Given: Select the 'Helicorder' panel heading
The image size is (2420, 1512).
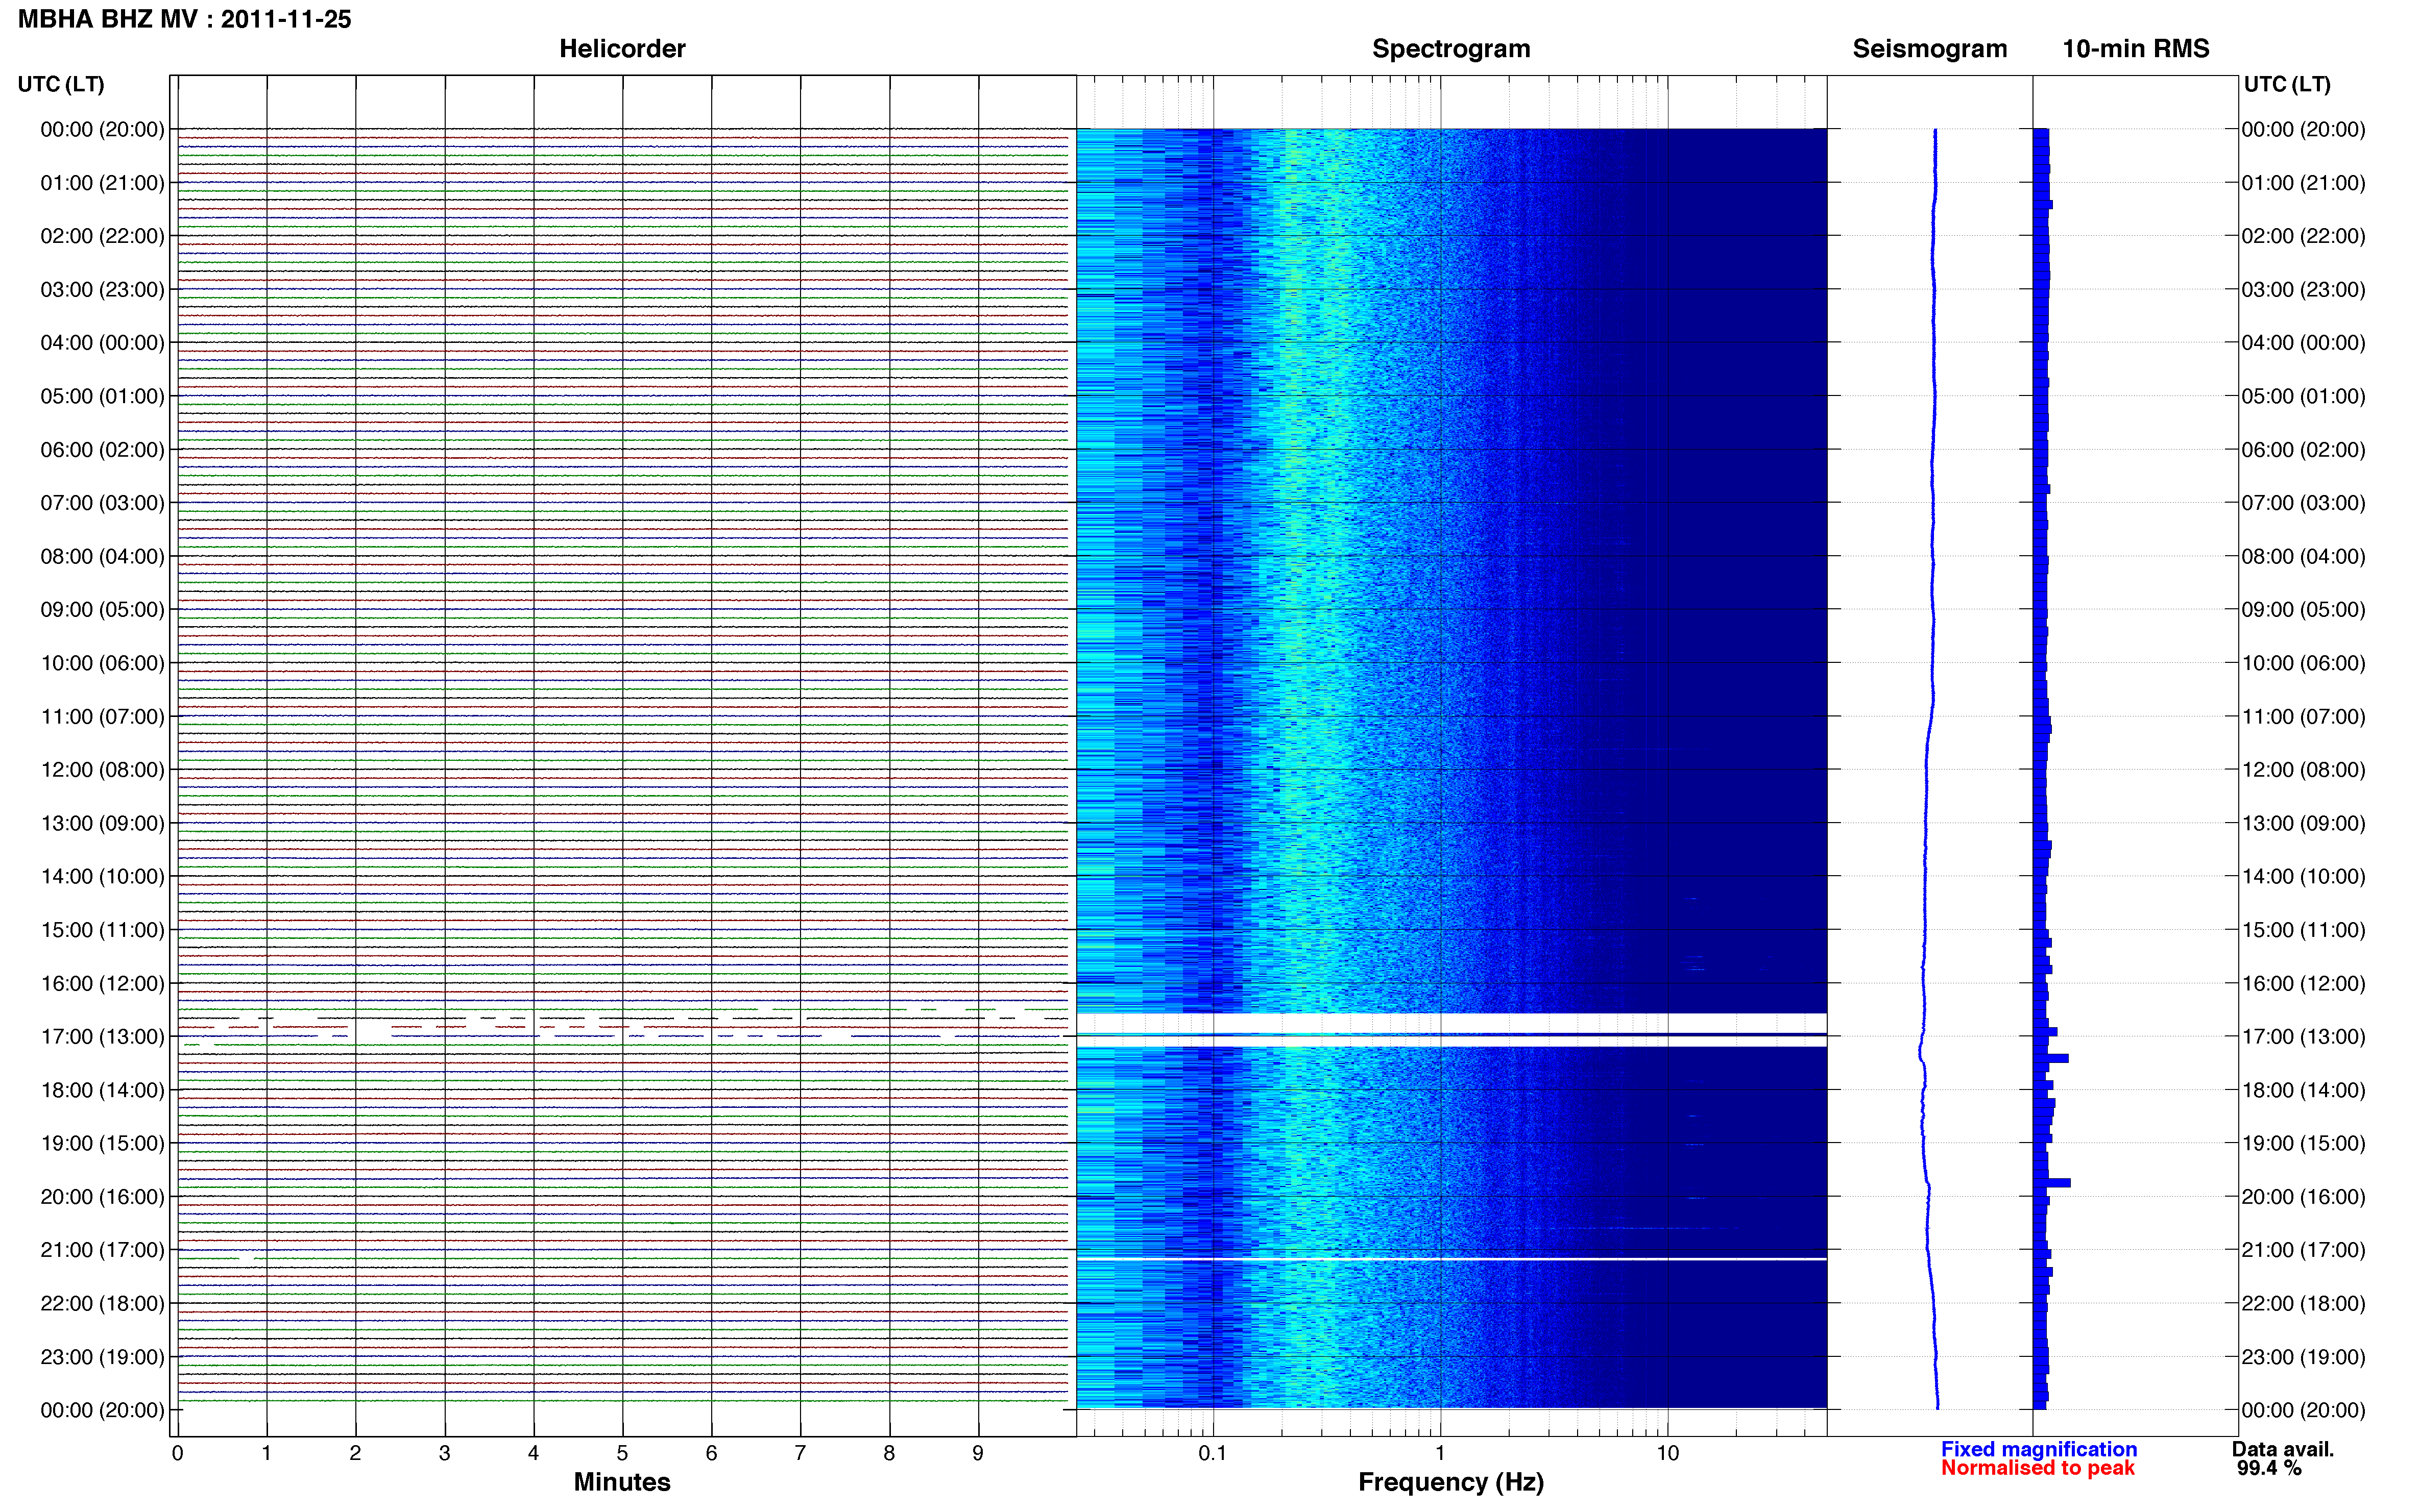Looking at the screenshot, I should (x=621, y=49).
